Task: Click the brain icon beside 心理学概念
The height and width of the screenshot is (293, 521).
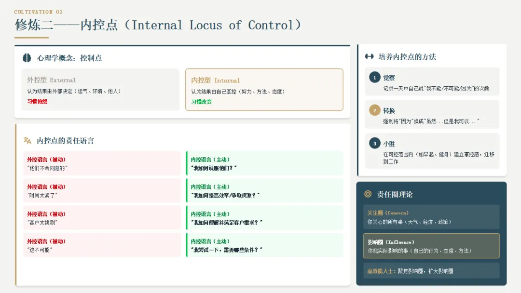Action: point(27,58)
